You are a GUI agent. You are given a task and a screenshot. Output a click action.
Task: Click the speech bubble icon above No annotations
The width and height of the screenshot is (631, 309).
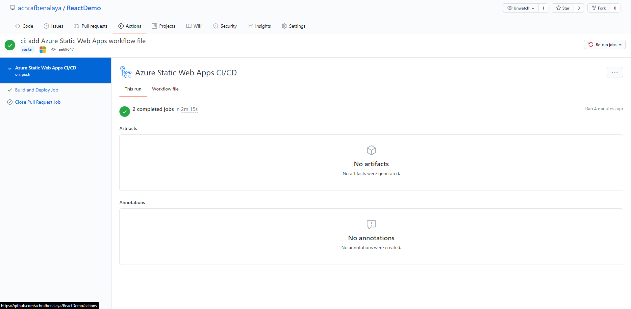point(371,224)
